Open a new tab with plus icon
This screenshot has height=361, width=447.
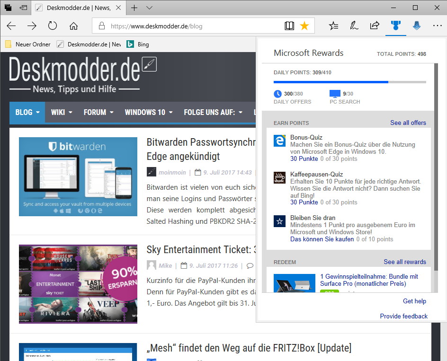point(134,8)
